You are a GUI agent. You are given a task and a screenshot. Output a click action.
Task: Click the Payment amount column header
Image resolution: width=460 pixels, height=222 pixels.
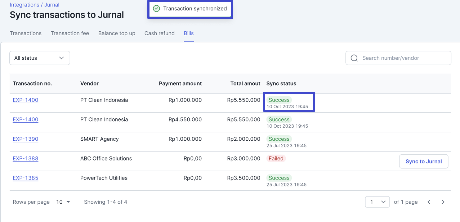[x=180, y=83]
